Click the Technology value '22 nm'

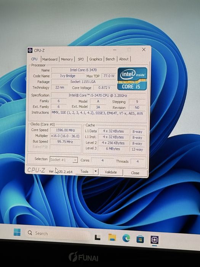tap(59, 87)
